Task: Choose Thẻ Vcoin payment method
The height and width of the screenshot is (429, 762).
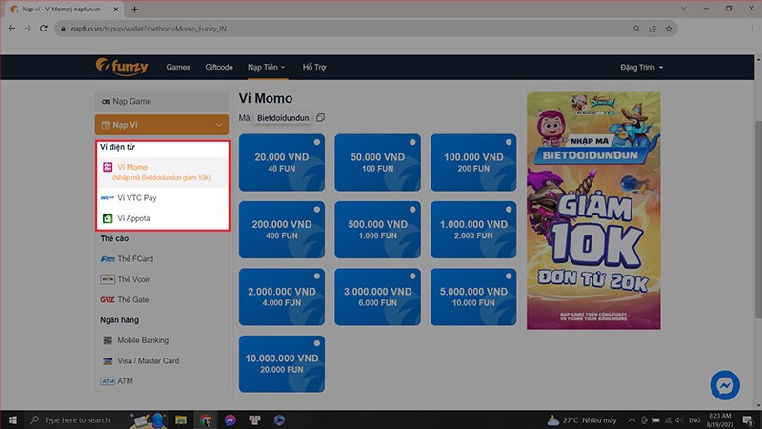Action: 162,279
